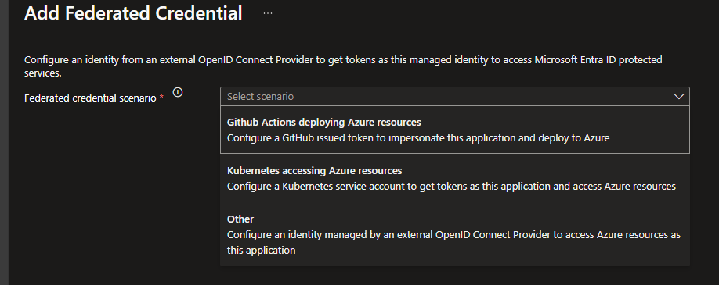Select Kubernetes accessing Azure resources option
This screenshot has height=285, width=719.
tap(454, 178)
